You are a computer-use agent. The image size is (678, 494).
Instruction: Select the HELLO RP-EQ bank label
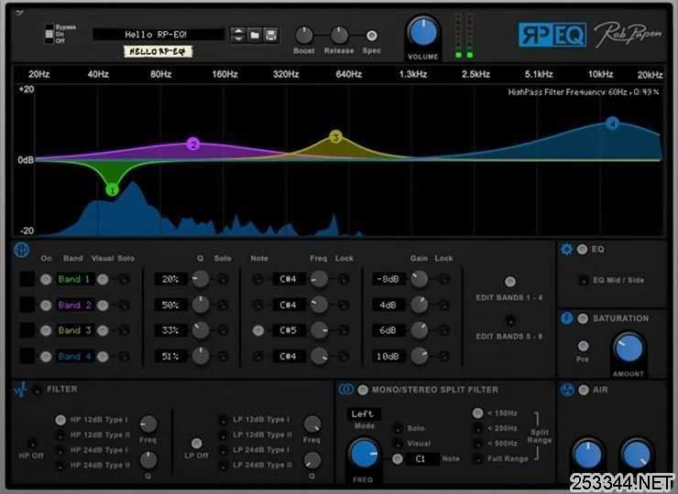point(158,51)
